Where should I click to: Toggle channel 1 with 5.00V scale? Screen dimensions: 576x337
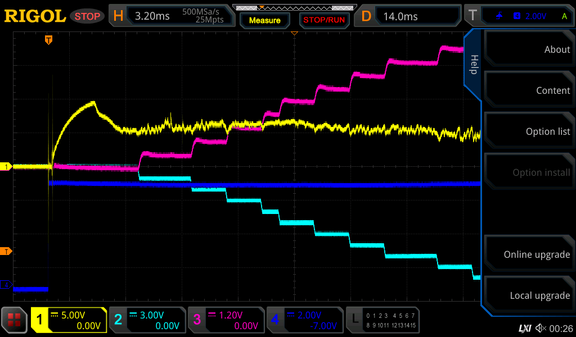(x=69, y=320)
